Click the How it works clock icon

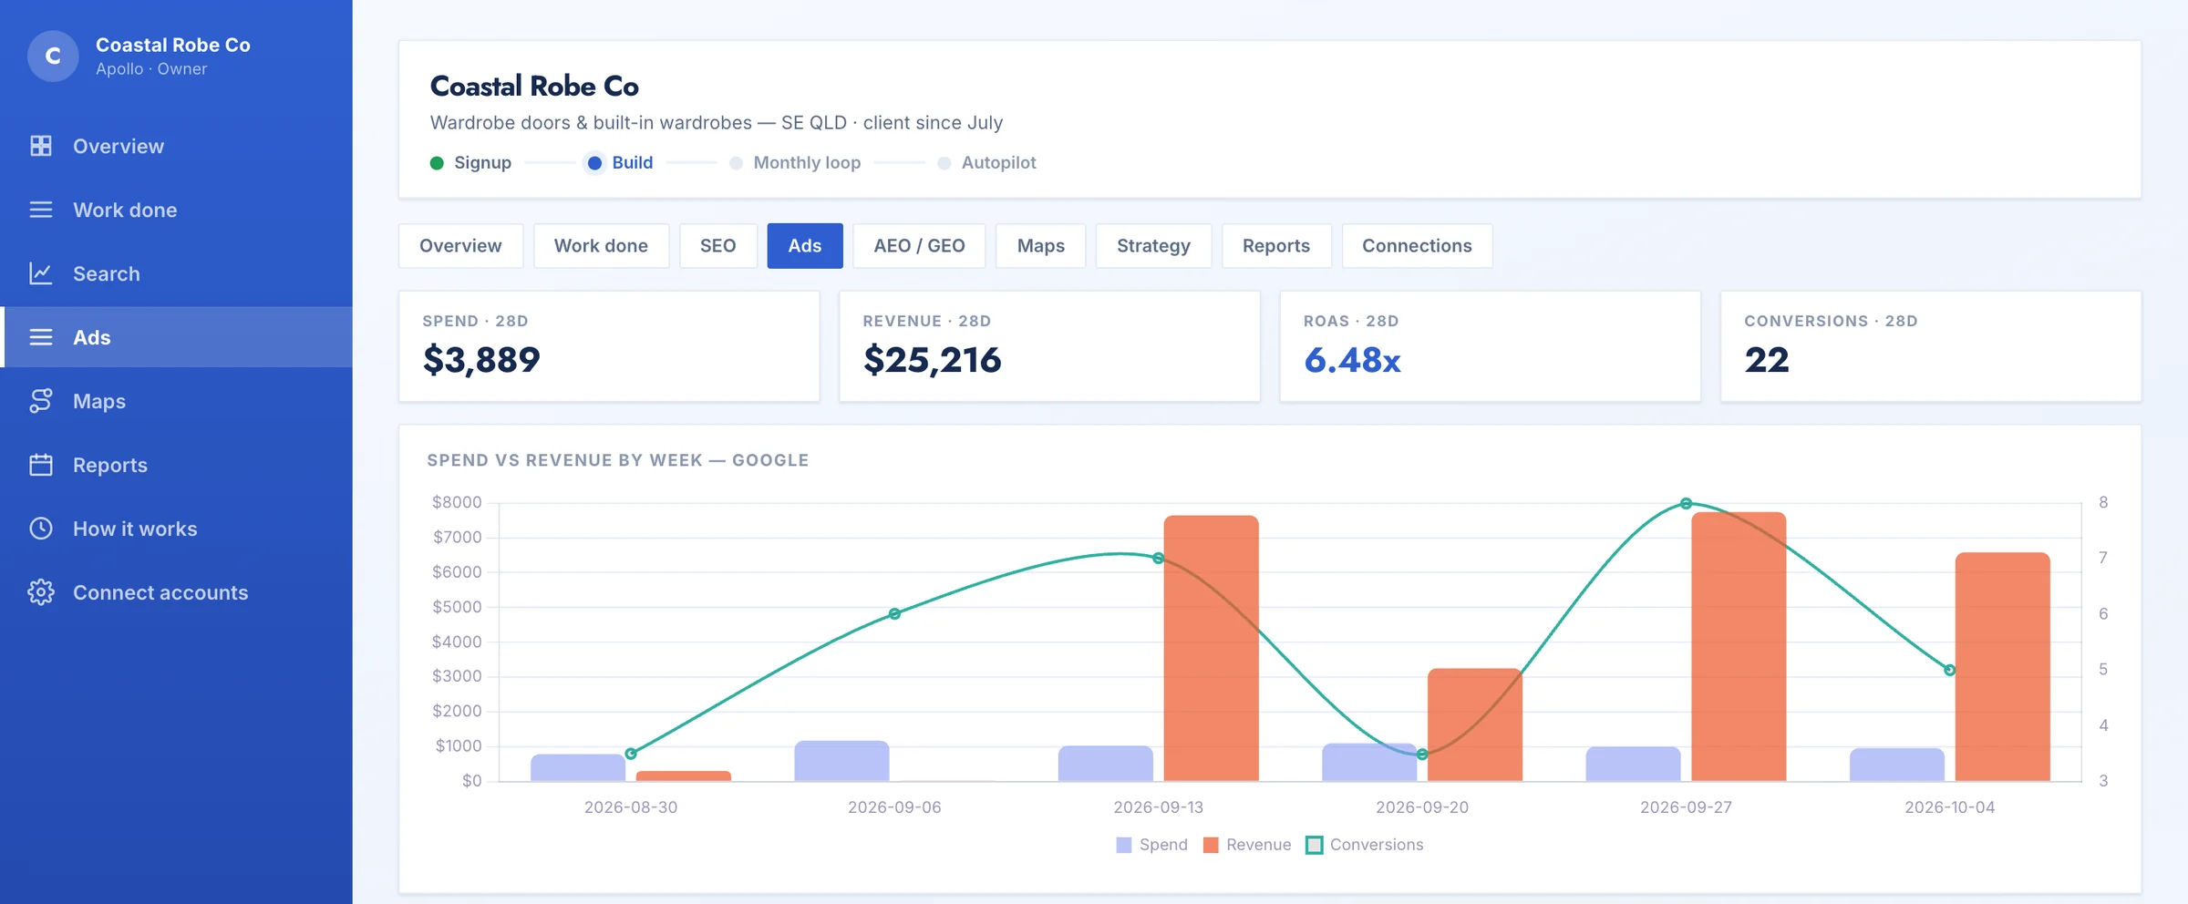pos(41,529)
